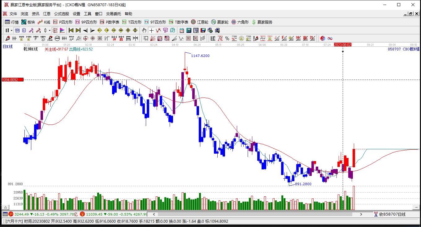Click the 深 index status indicator

point(82,214)
